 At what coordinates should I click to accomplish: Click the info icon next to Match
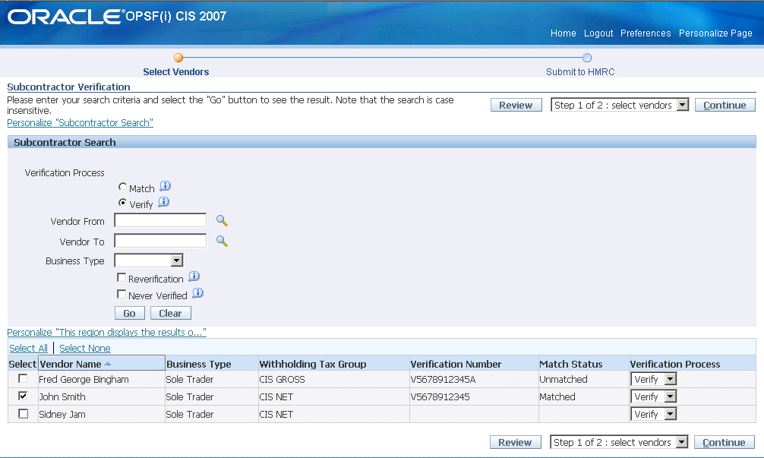pyautogui.click(x=165, y=186)
